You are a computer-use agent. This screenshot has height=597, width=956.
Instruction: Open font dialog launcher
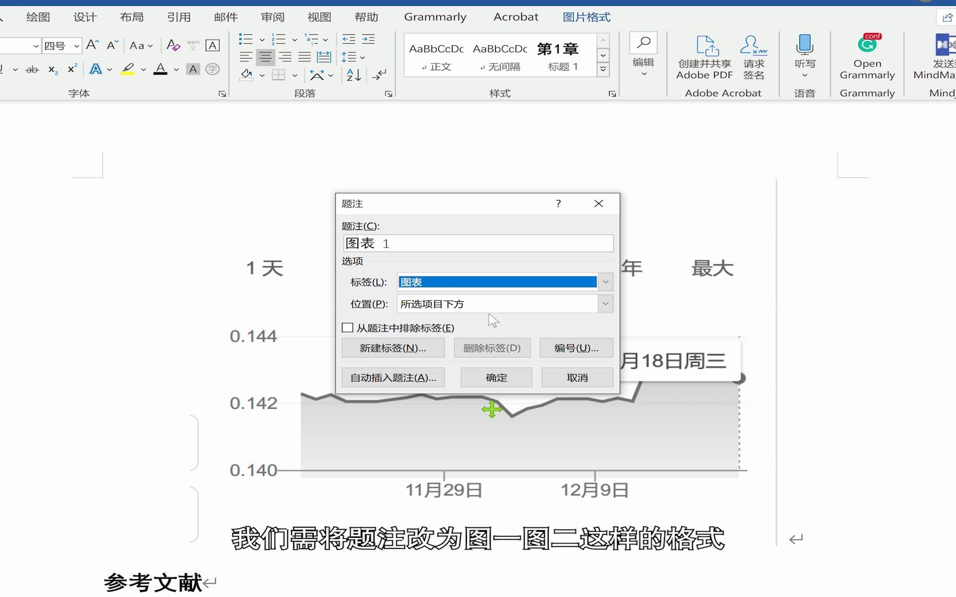pos(222,94)
